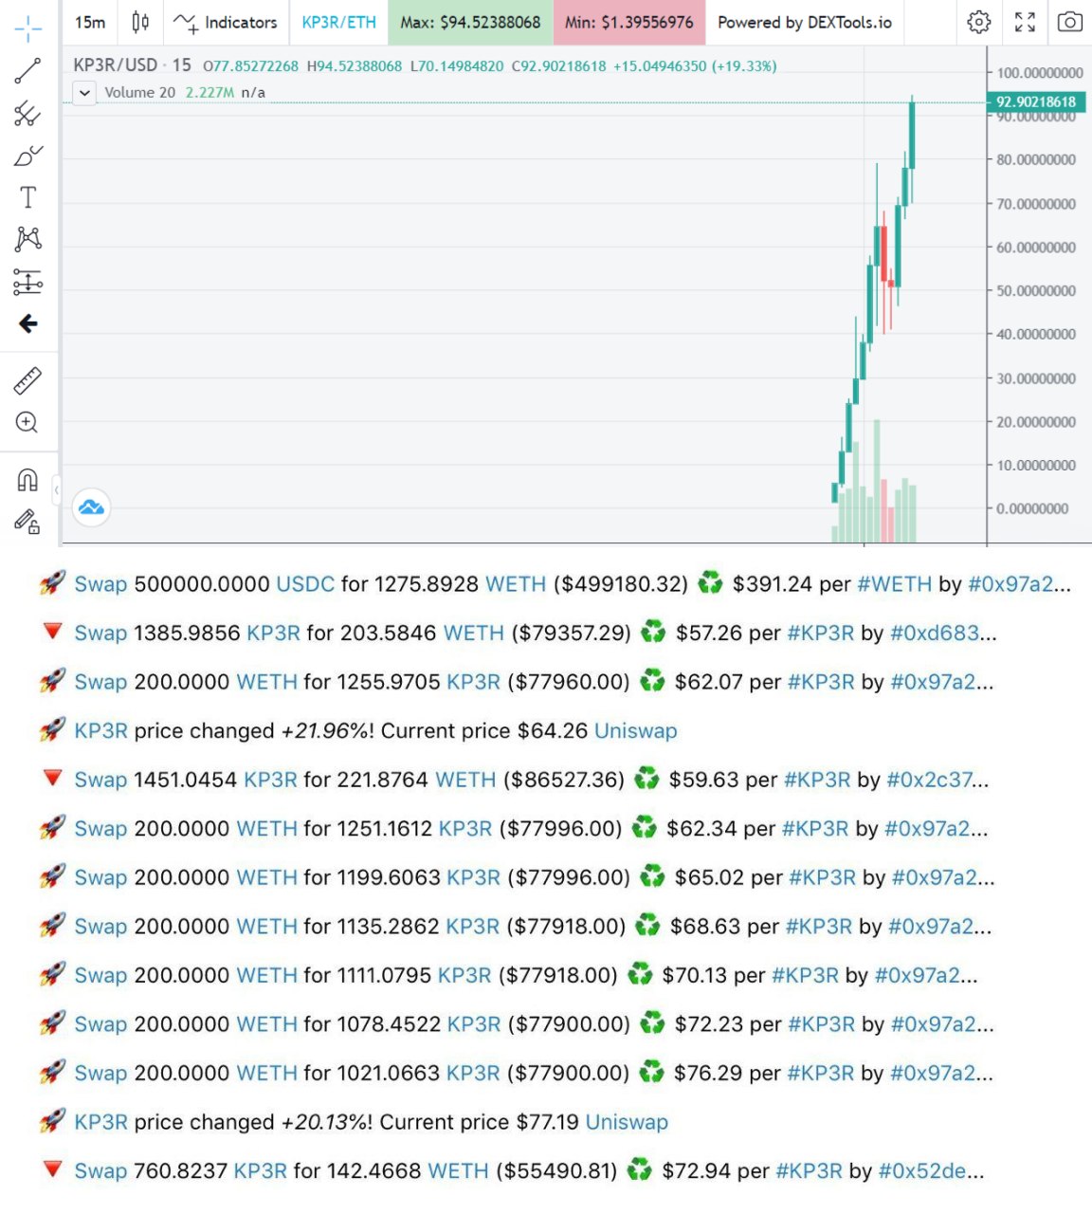Select the long position forecasting tool
The image size is (1092, 1214).
click(x=28, y=282)
